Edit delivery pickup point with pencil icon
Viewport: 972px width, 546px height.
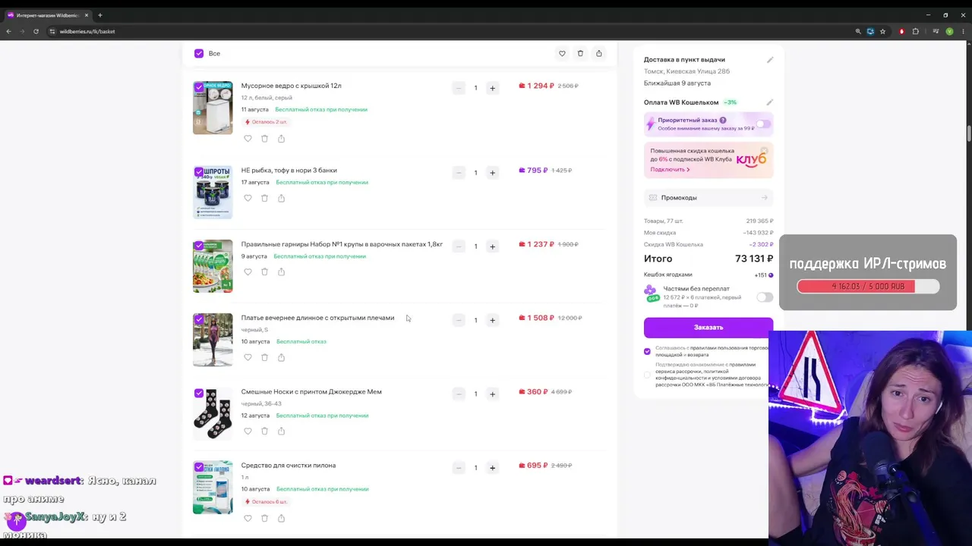coord(769,60)
